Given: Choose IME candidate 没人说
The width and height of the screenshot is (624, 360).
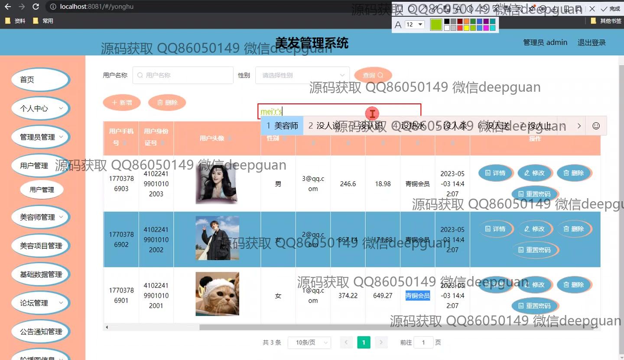Looking at the screenshot, I should click(324, 126).
